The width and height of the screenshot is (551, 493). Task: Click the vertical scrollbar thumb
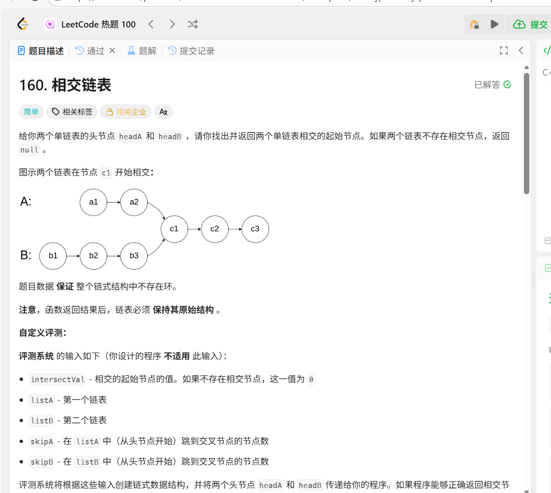point(526,133)
